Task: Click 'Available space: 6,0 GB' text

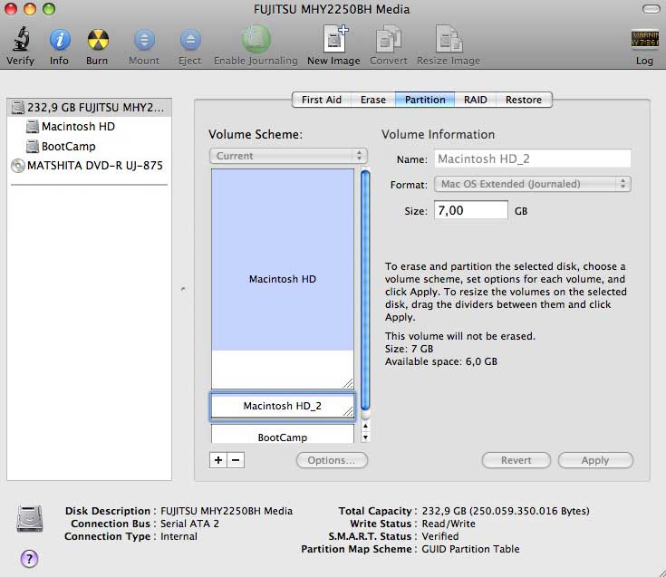Action: pos(441,361)
